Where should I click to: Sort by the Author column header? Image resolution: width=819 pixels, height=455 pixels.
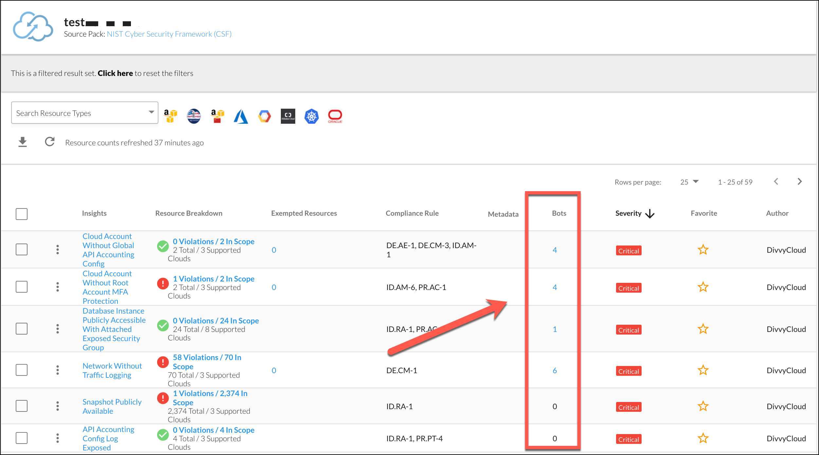pos(777,213)
